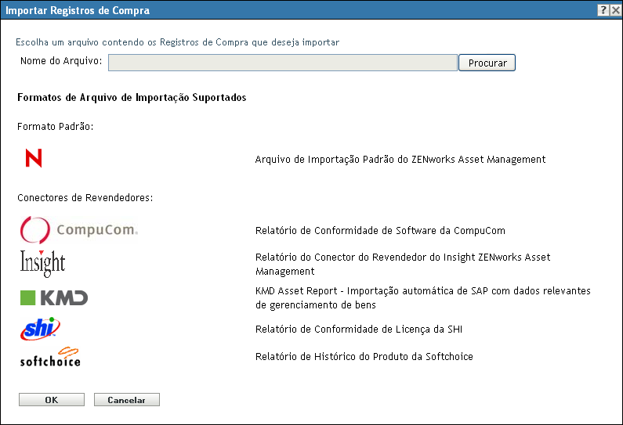This screenshot has width=623, height=425.
Task: Open help with the question mark icon
Action: (603, 10)
